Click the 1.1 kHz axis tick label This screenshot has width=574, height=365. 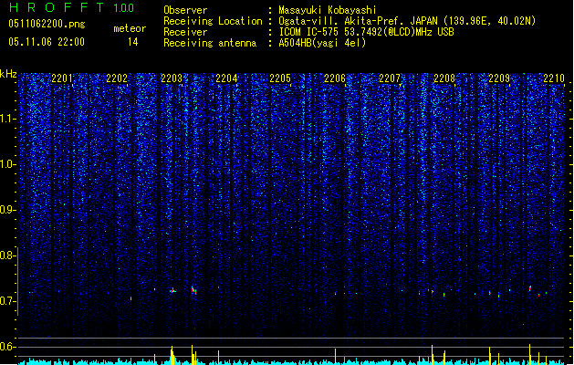(6, 119)
